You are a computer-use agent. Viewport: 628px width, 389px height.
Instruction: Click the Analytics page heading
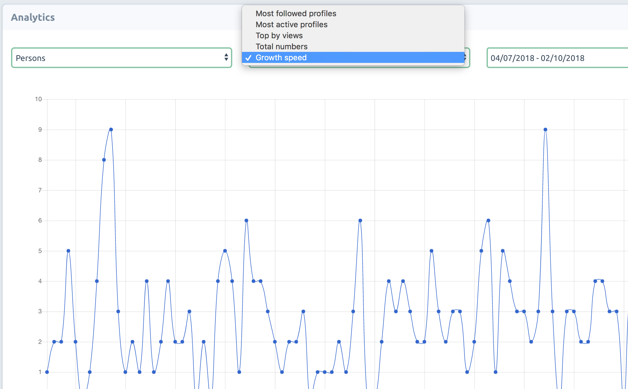33,17
